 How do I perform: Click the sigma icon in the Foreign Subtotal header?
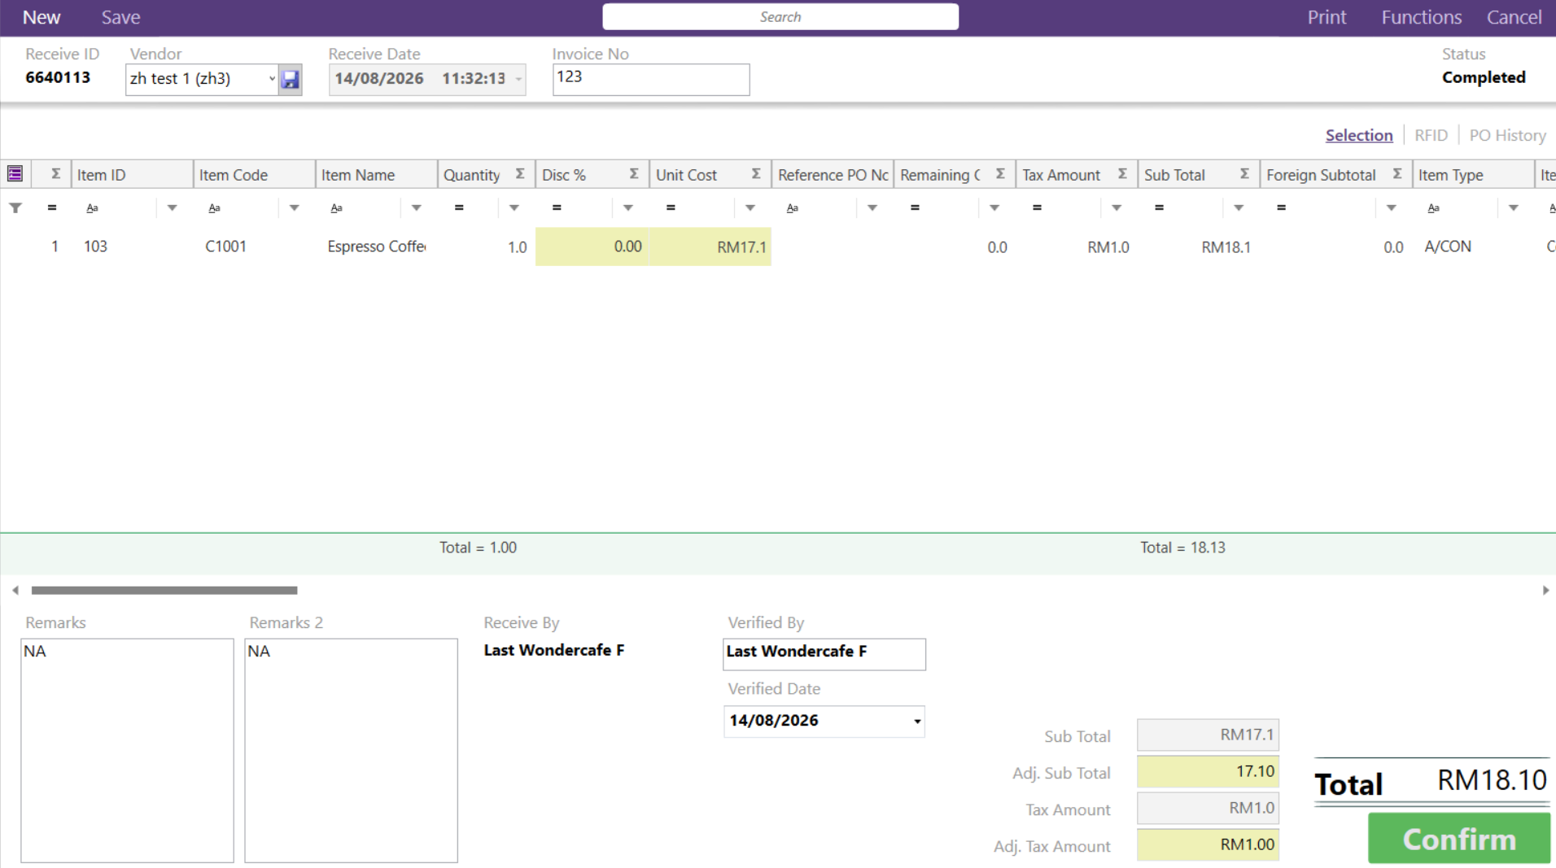1397,174
